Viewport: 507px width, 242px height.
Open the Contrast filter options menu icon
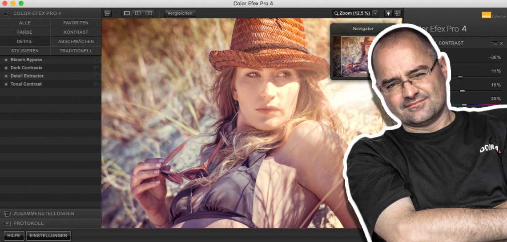click(x=494, y=43)
